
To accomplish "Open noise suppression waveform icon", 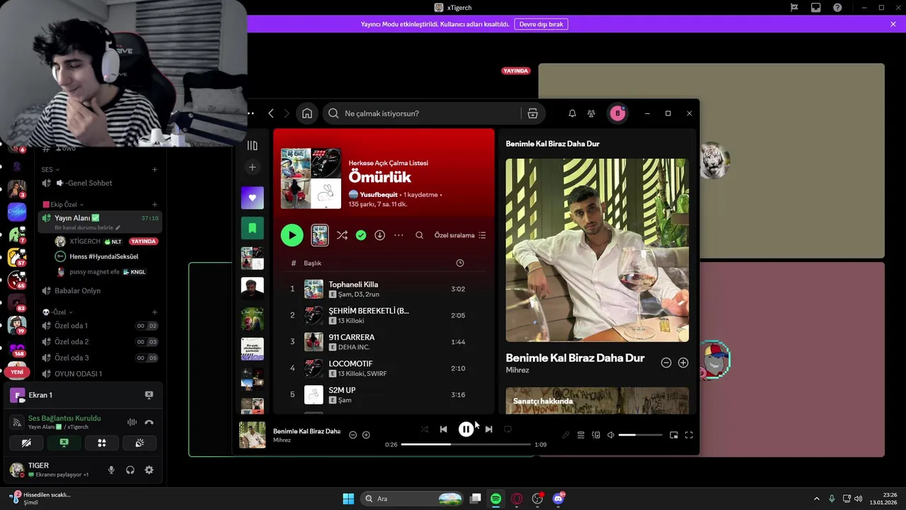I will [x=132, y=422].
